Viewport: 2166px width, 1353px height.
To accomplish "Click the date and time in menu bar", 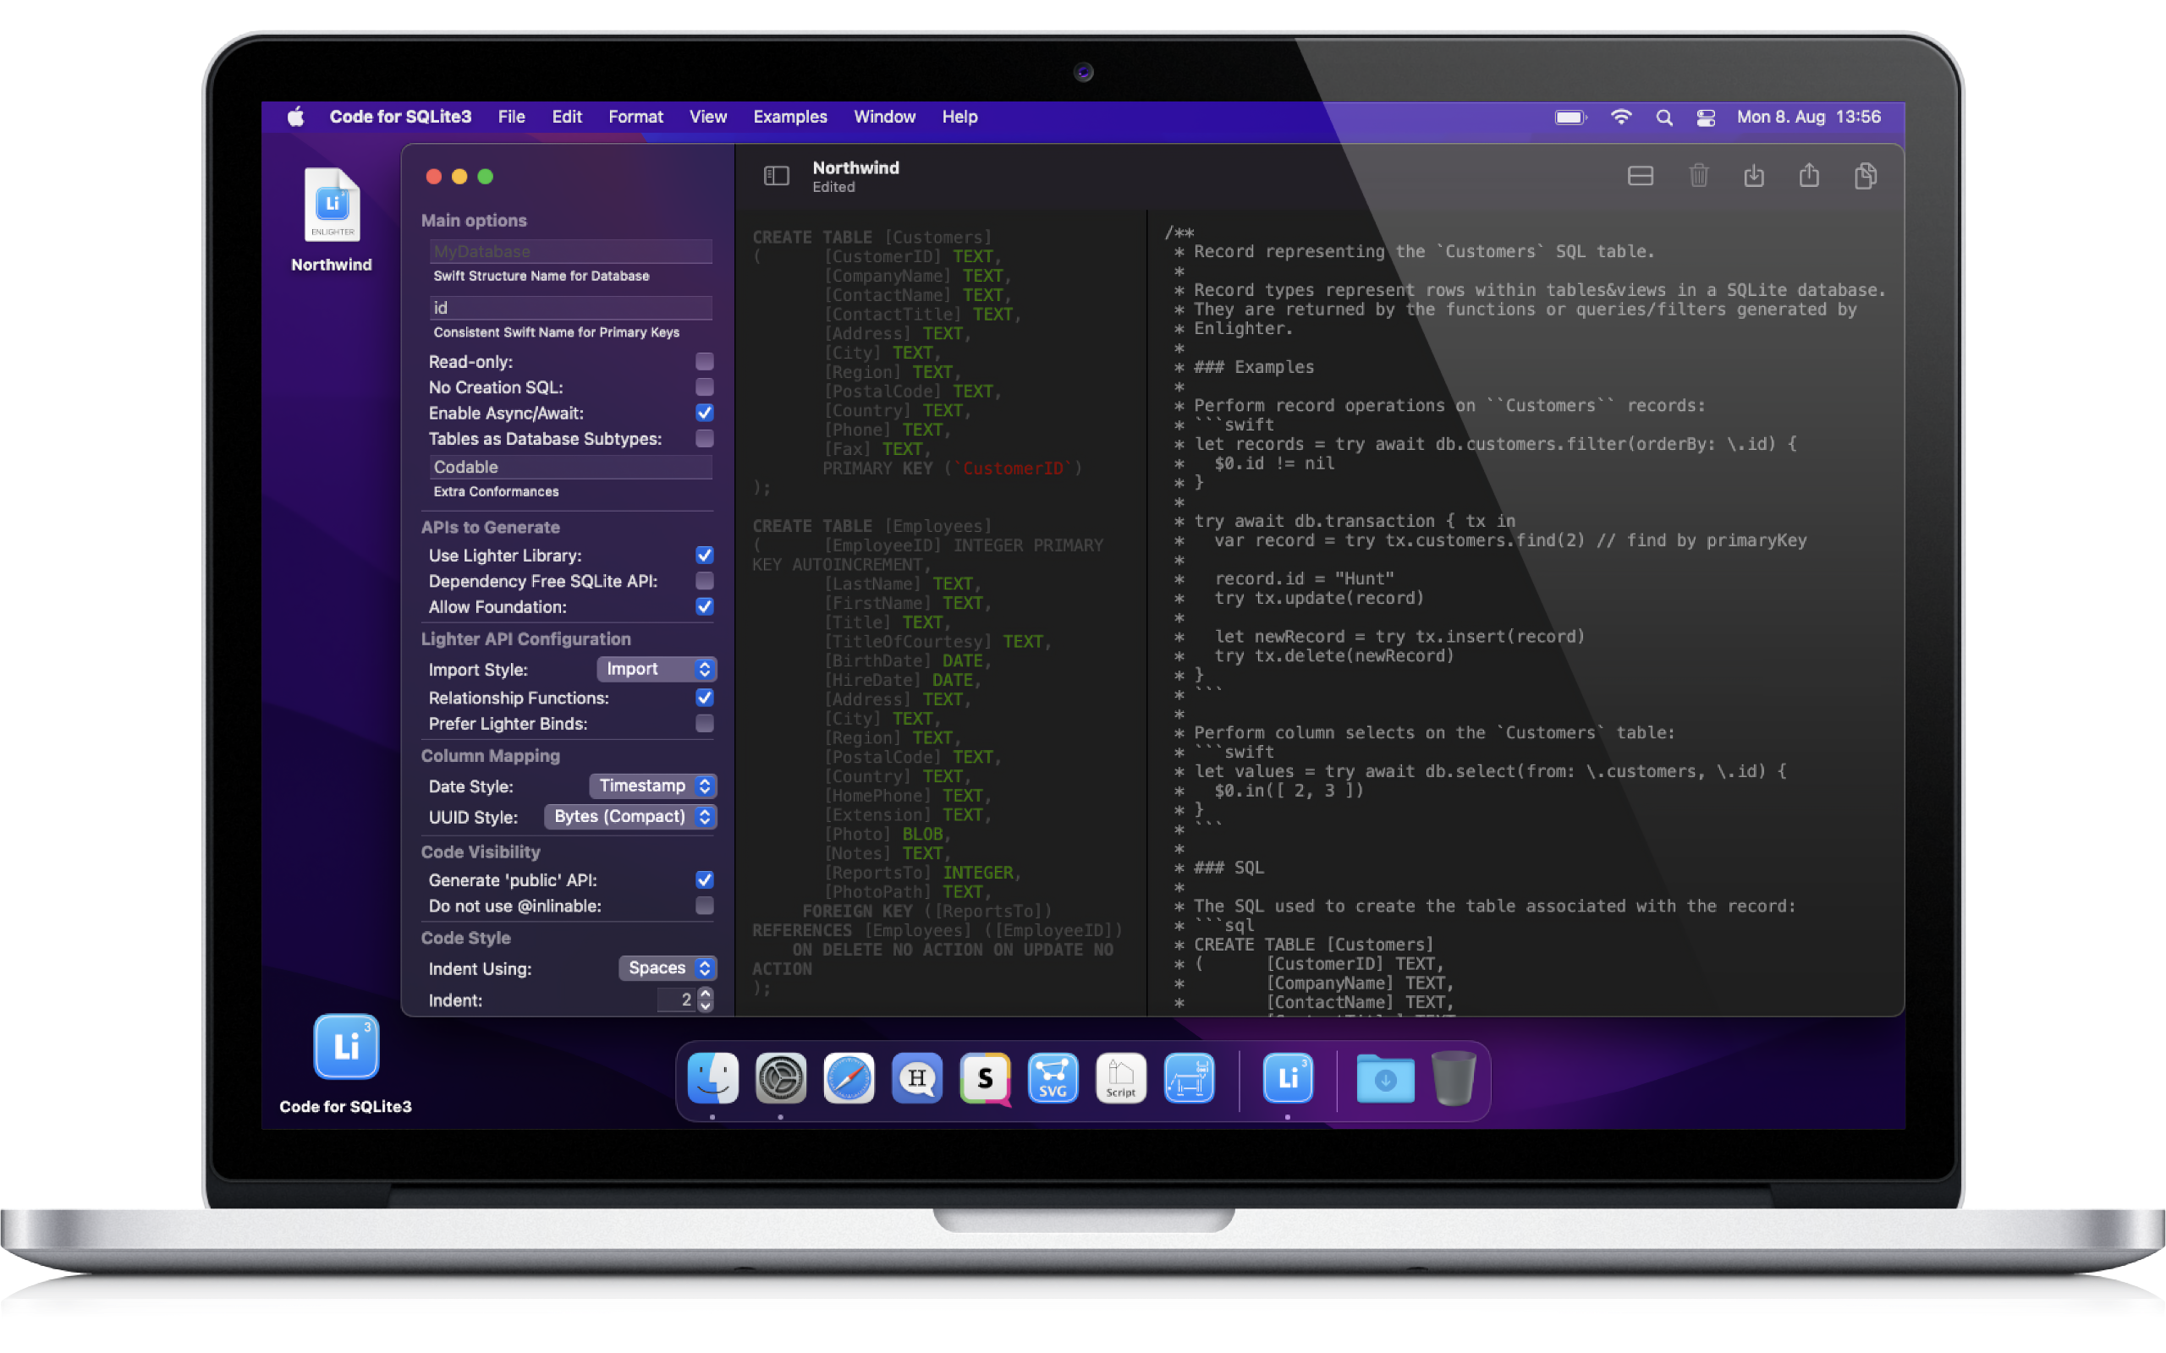I will coord(1809,118).
